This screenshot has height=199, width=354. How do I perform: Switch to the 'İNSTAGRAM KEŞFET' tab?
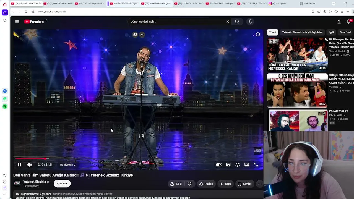(124, 4)
